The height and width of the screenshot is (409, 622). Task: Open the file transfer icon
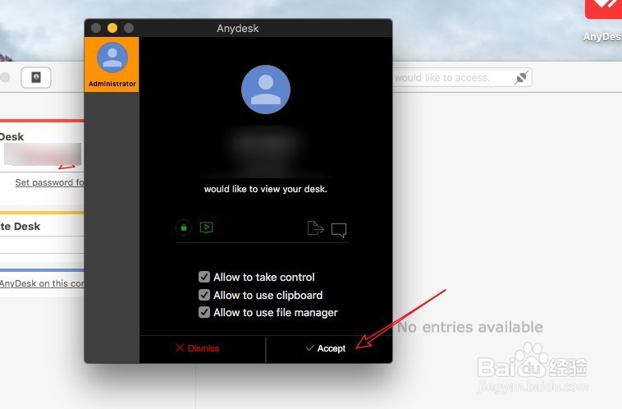click(x=315, y=228)
